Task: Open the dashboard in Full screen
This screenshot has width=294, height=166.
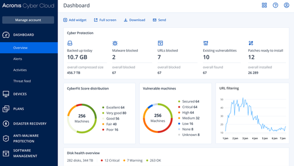Action: tap(105, 20)
